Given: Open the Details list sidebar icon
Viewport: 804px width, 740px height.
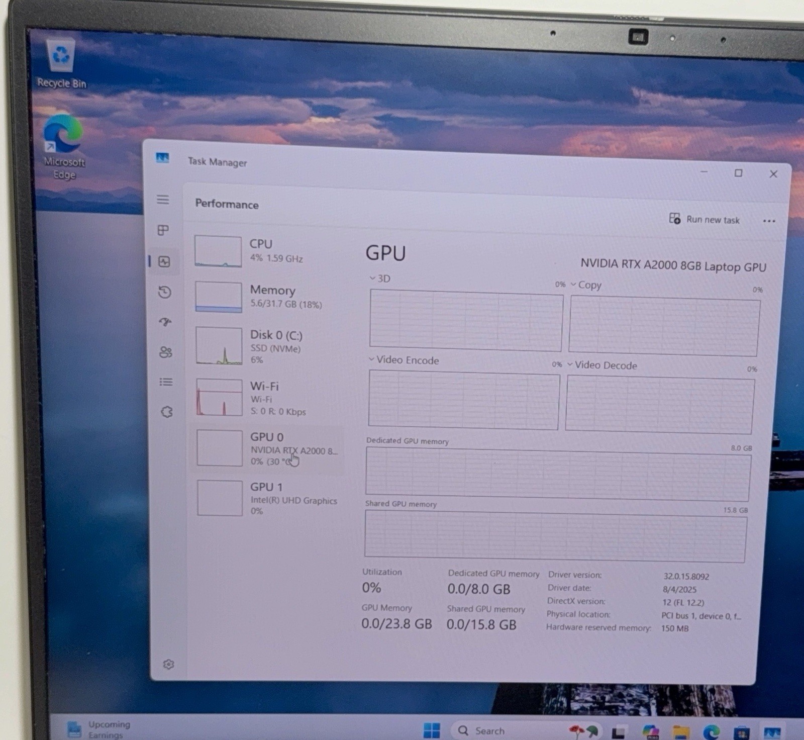Looking at the screenshot, I should pyautogui.click(x=166, y=382).
